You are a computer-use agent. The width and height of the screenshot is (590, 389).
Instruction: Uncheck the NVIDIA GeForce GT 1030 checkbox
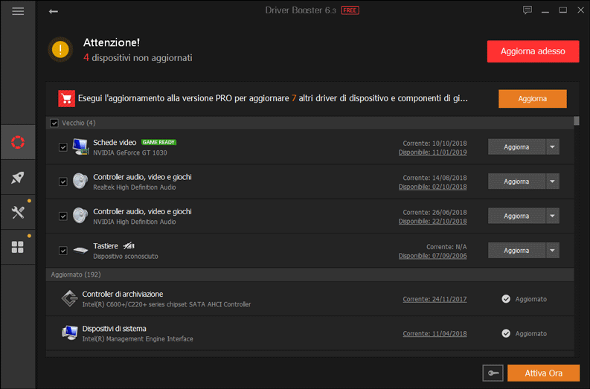(62, 147)
